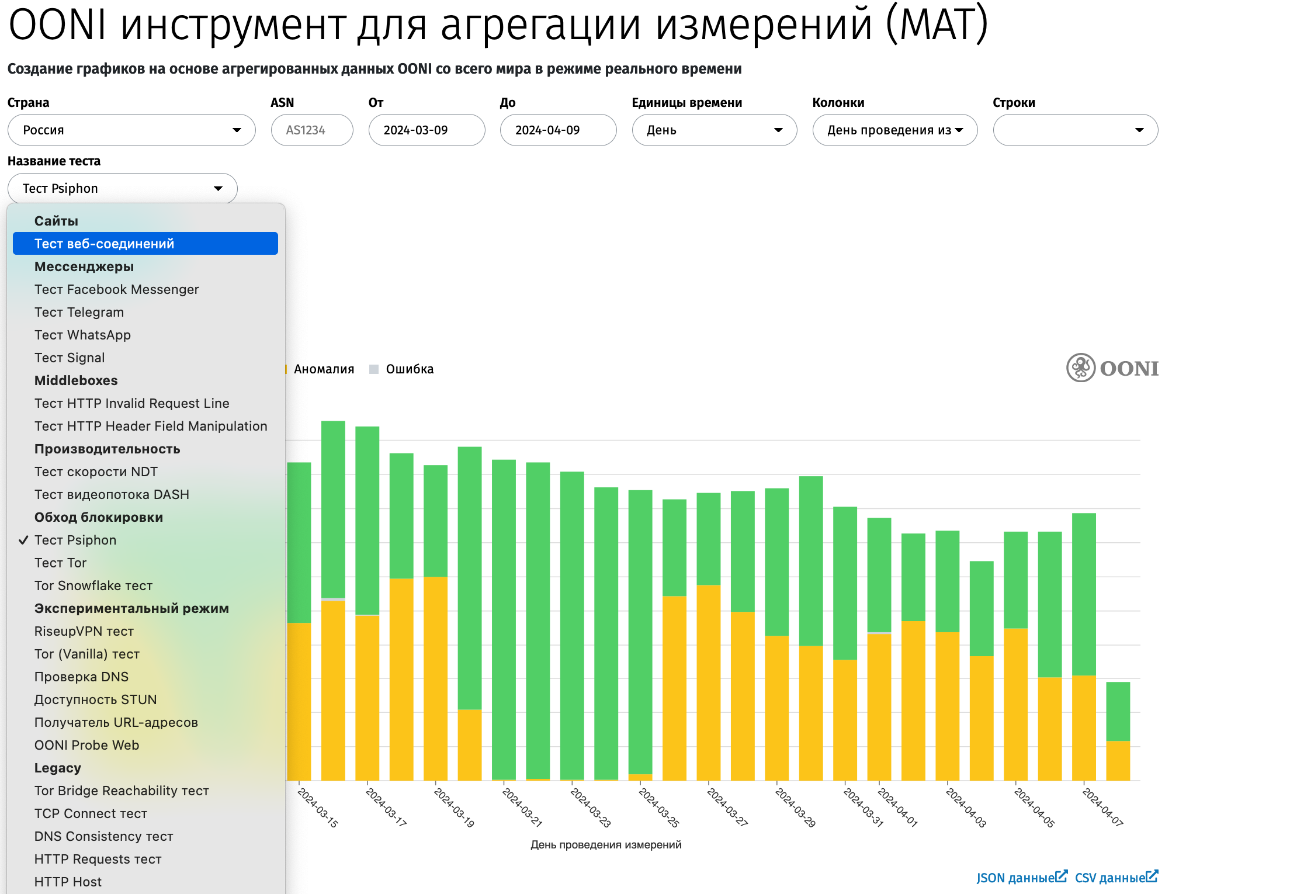Choose RiseupVPN тест from experimental tests
The image size is (1290, 894).
point(84,631)
